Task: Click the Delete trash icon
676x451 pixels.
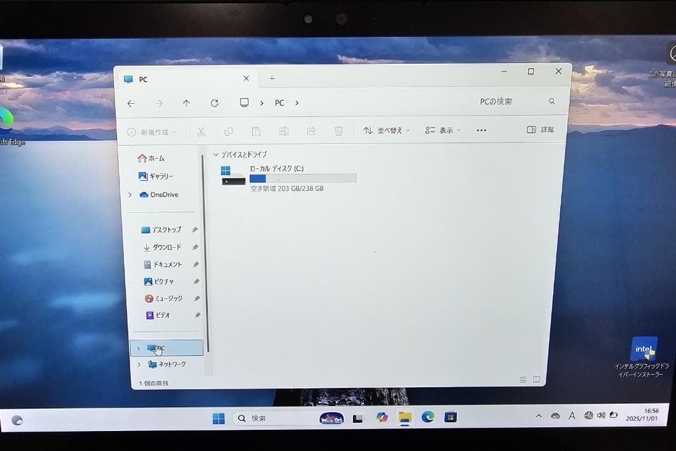Action: point(339,130)
